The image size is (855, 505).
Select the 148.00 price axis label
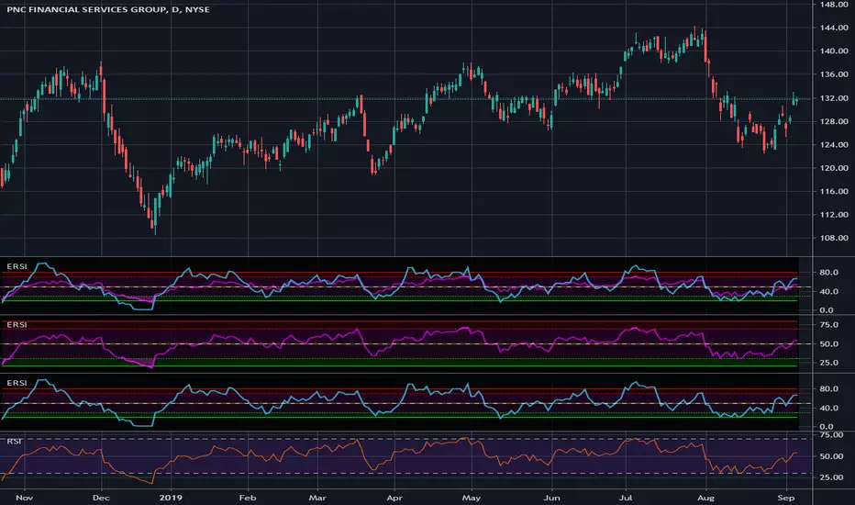[834, 5]
